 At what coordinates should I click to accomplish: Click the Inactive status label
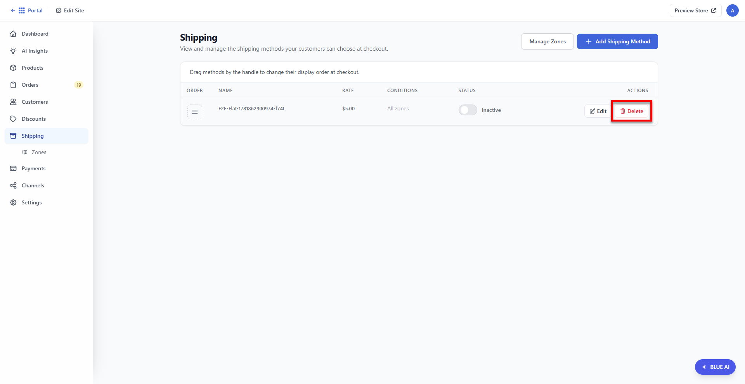491,110
